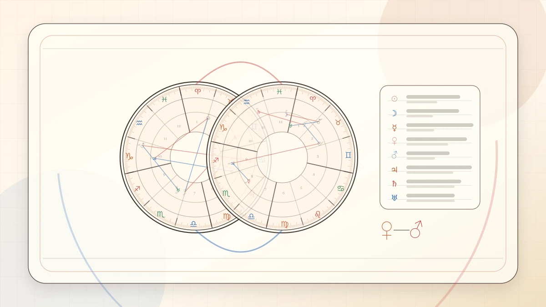The image size is (546, 307).
Task: Select the Scorpio glyph on the left chart's outer rim
Action: (x=160, y=214)
